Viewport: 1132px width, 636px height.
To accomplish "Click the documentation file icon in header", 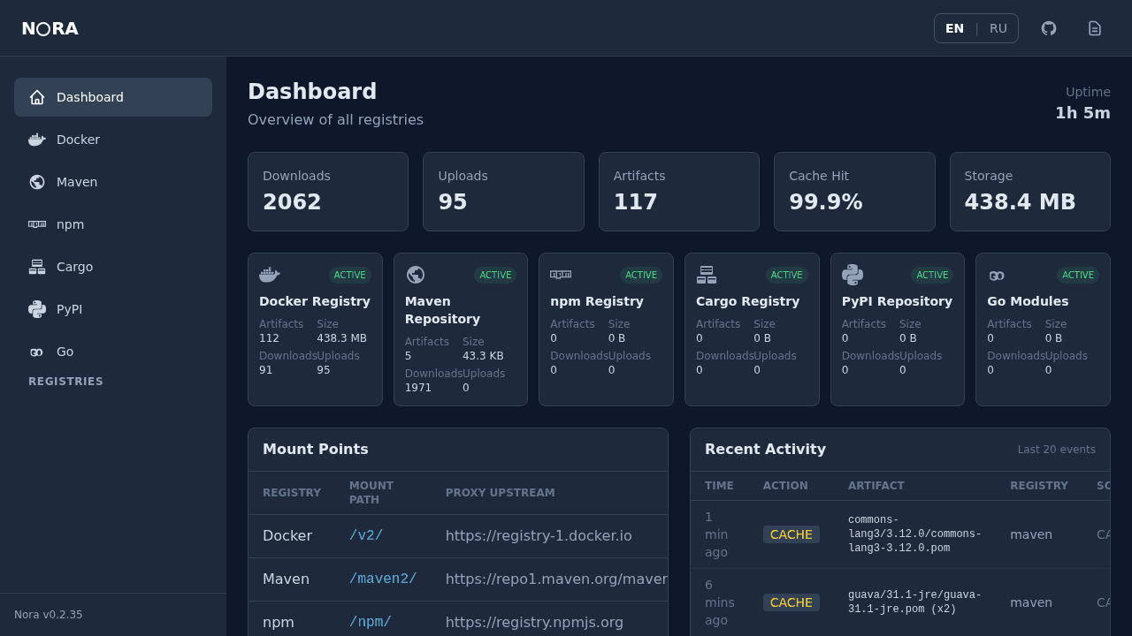I will [1095, 27].
